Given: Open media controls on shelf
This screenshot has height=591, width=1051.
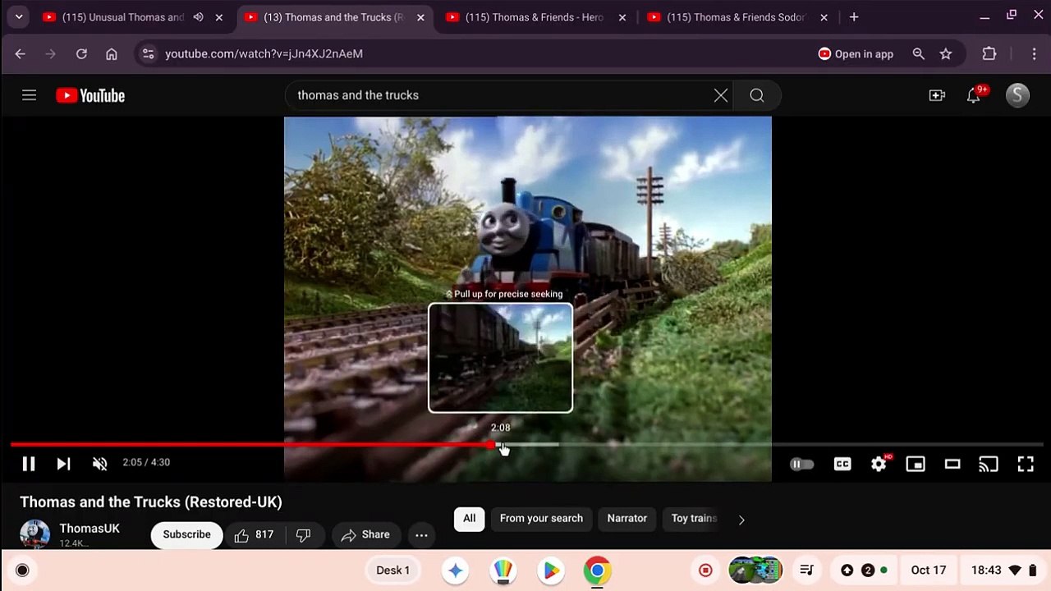Looking at the screenshot, I should (x=806, y=570).
